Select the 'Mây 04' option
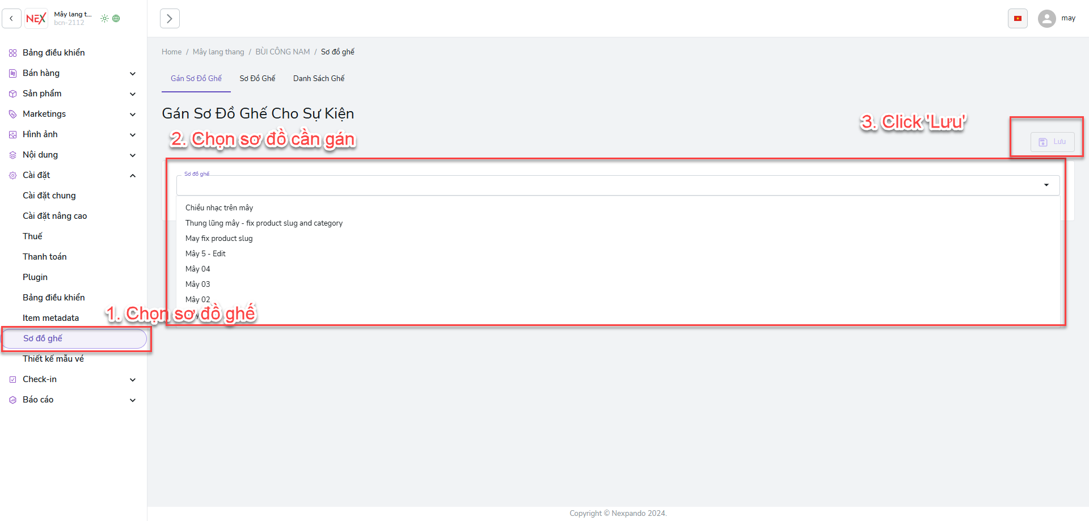Screen dimensions: 1089x521 click(x=198, y=269)
